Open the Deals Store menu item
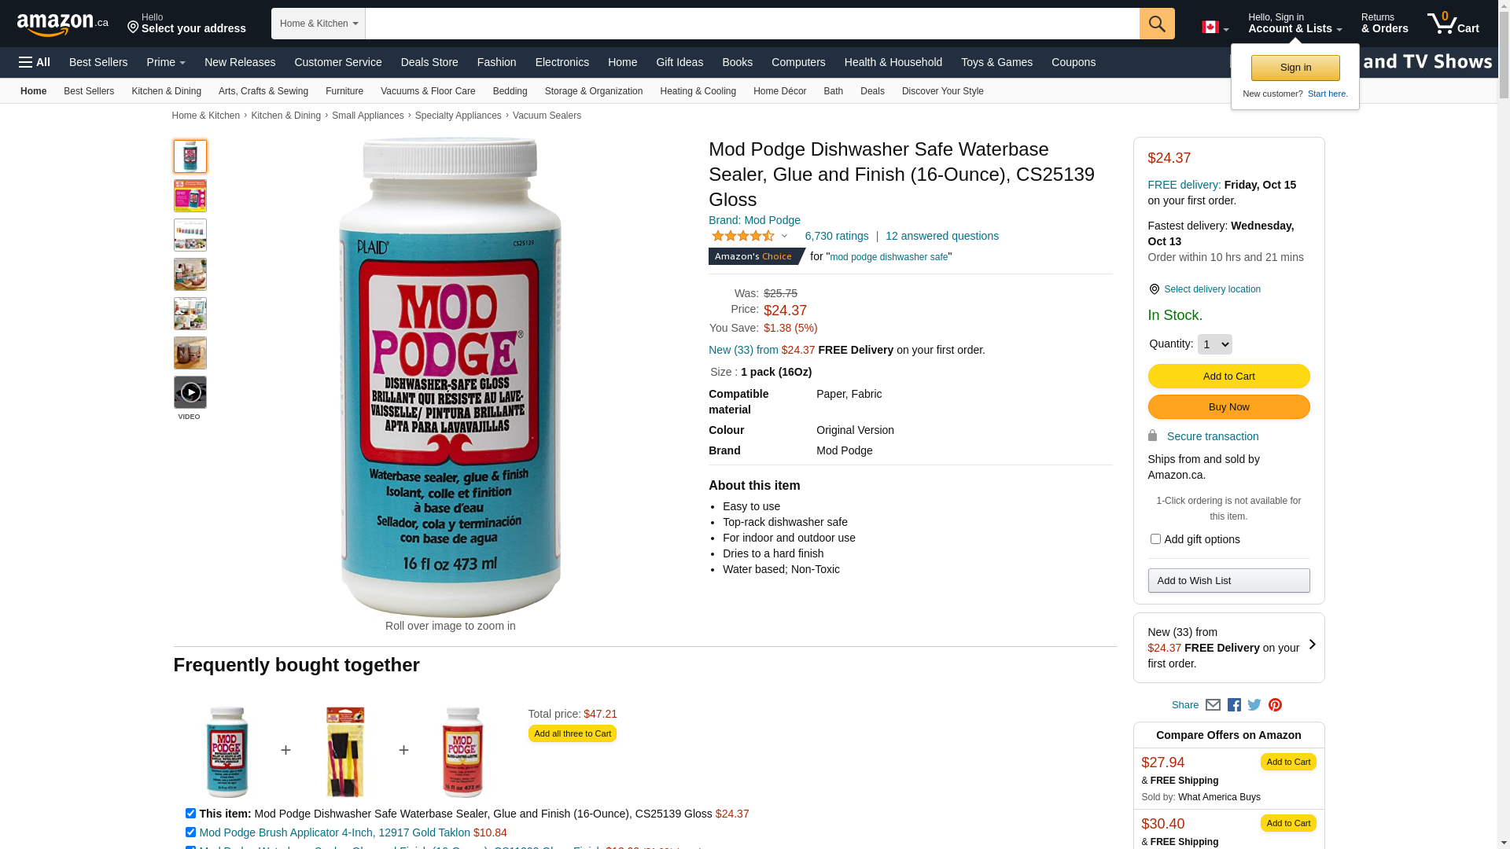This screenshot has width=1510, height=849. [429, 62]
